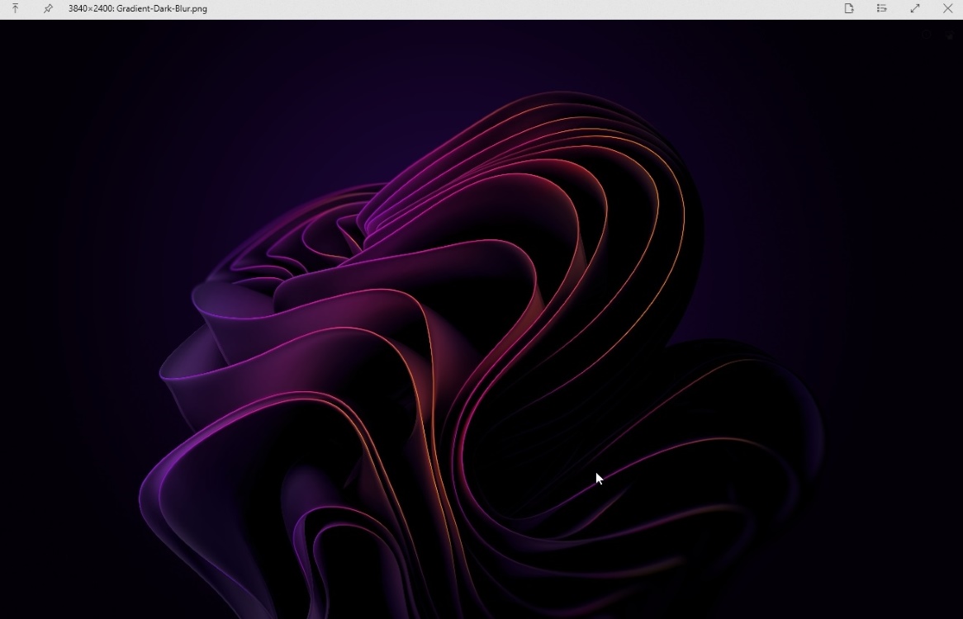Pin the preview window open
The image size is (963, 619).
point(48,8)
